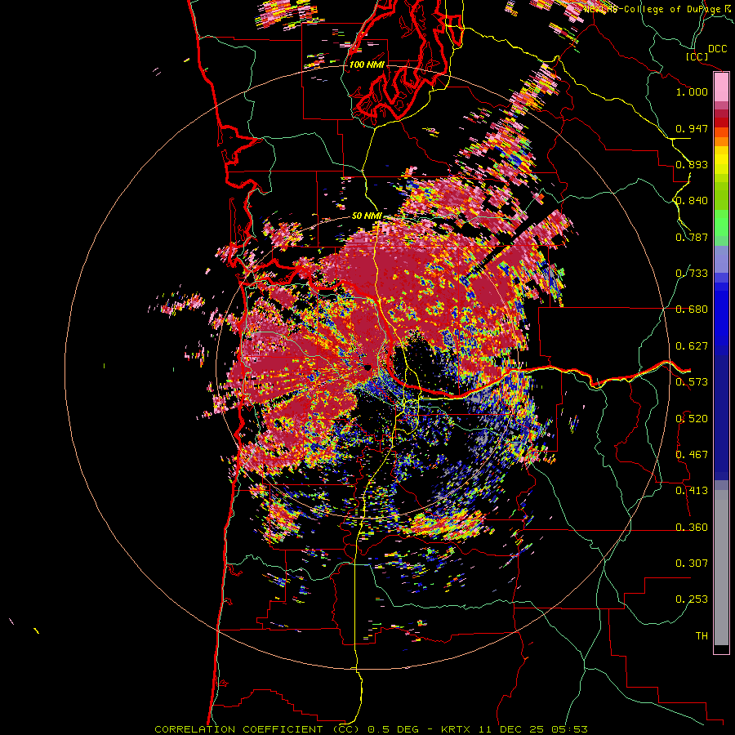Viewport: 735px width, 735px height.
Task: Click the DCC label above the color scale
Action: coord(717,48)
